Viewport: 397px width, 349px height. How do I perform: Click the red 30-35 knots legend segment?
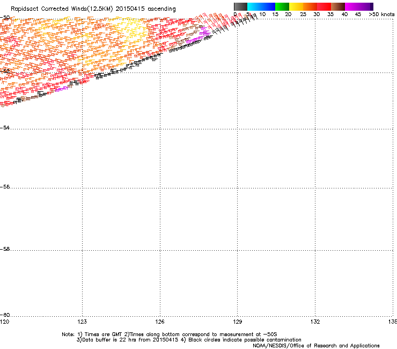(x=324, y=6)
